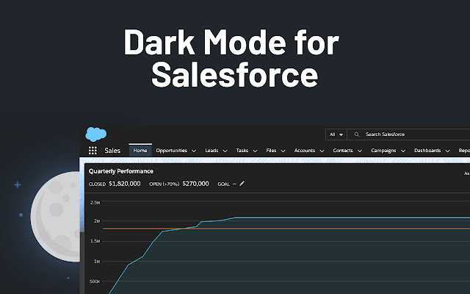Open the Accounts dropdown chevron

pyautogui.click(x=322, y=151)
